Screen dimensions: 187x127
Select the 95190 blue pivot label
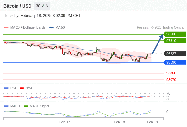coord(175,62)
